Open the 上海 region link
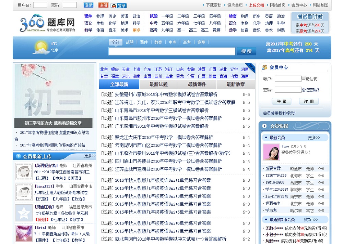The height and width of the screenshot is (244, 343). click(x=137, y=69)
